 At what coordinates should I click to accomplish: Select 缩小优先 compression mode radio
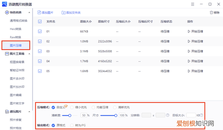tap(72, 107)
